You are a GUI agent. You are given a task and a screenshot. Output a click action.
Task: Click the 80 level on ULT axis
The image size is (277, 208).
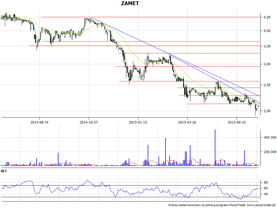266,182
